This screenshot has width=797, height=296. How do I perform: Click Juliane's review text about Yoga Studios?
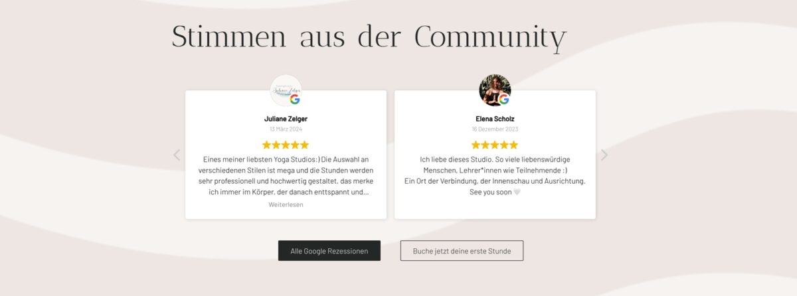click(x=286, y=176)
